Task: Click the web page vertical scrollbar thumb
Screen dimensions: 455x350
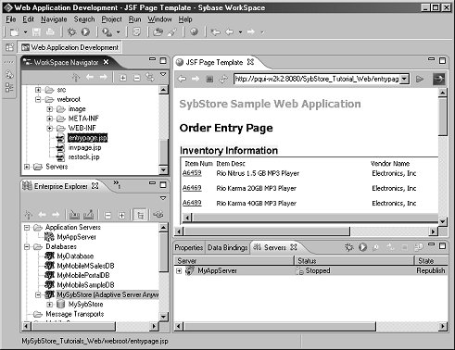Action: pos(442,117)
